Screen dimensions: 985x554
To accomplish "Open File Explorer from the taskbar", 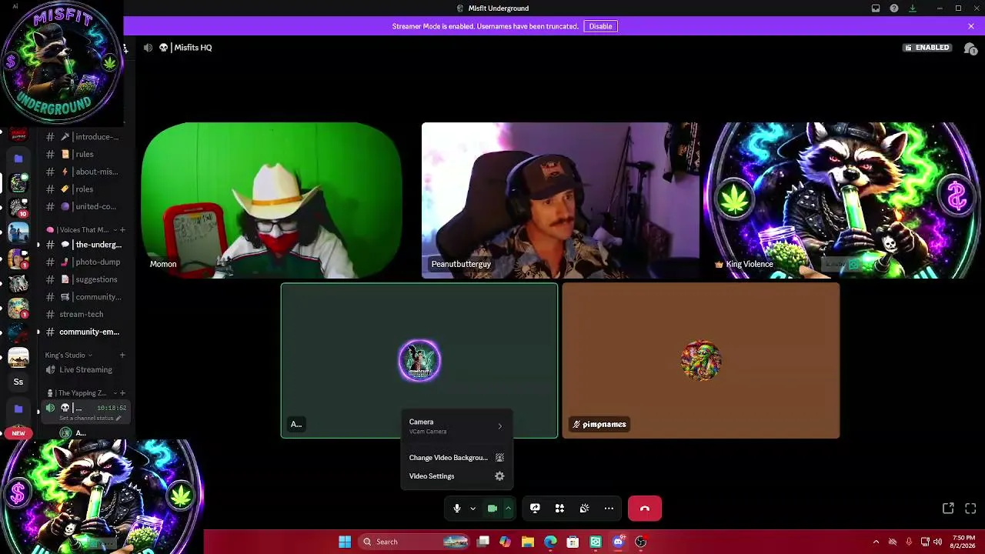I will [528, 542].
